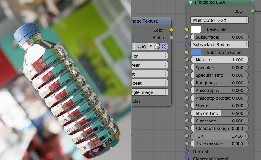Image resolution: width=261 pixels, height=160 pixels.
Task: Click the Sheen Tint input socket
Action: pos(187,113)
